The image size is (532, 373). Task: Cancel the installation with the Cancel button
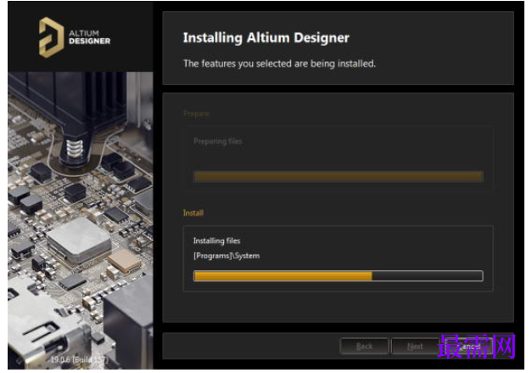[468, 347]
